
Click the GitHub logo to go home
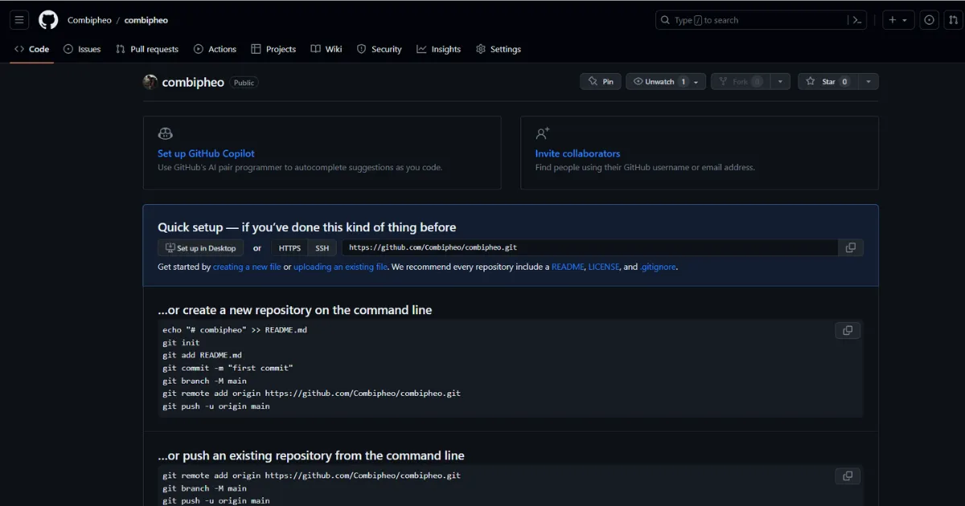tap(47, 19)
